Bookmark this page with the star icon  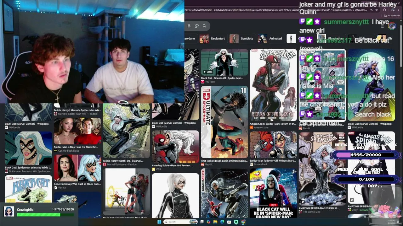[377, 10]
